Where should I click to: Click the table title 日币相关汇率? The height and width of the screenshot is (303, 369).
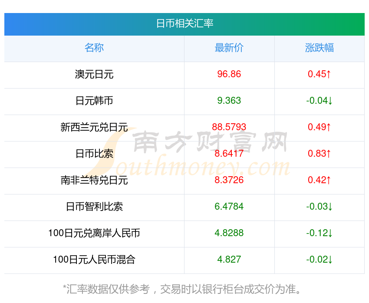pos(185,23)
